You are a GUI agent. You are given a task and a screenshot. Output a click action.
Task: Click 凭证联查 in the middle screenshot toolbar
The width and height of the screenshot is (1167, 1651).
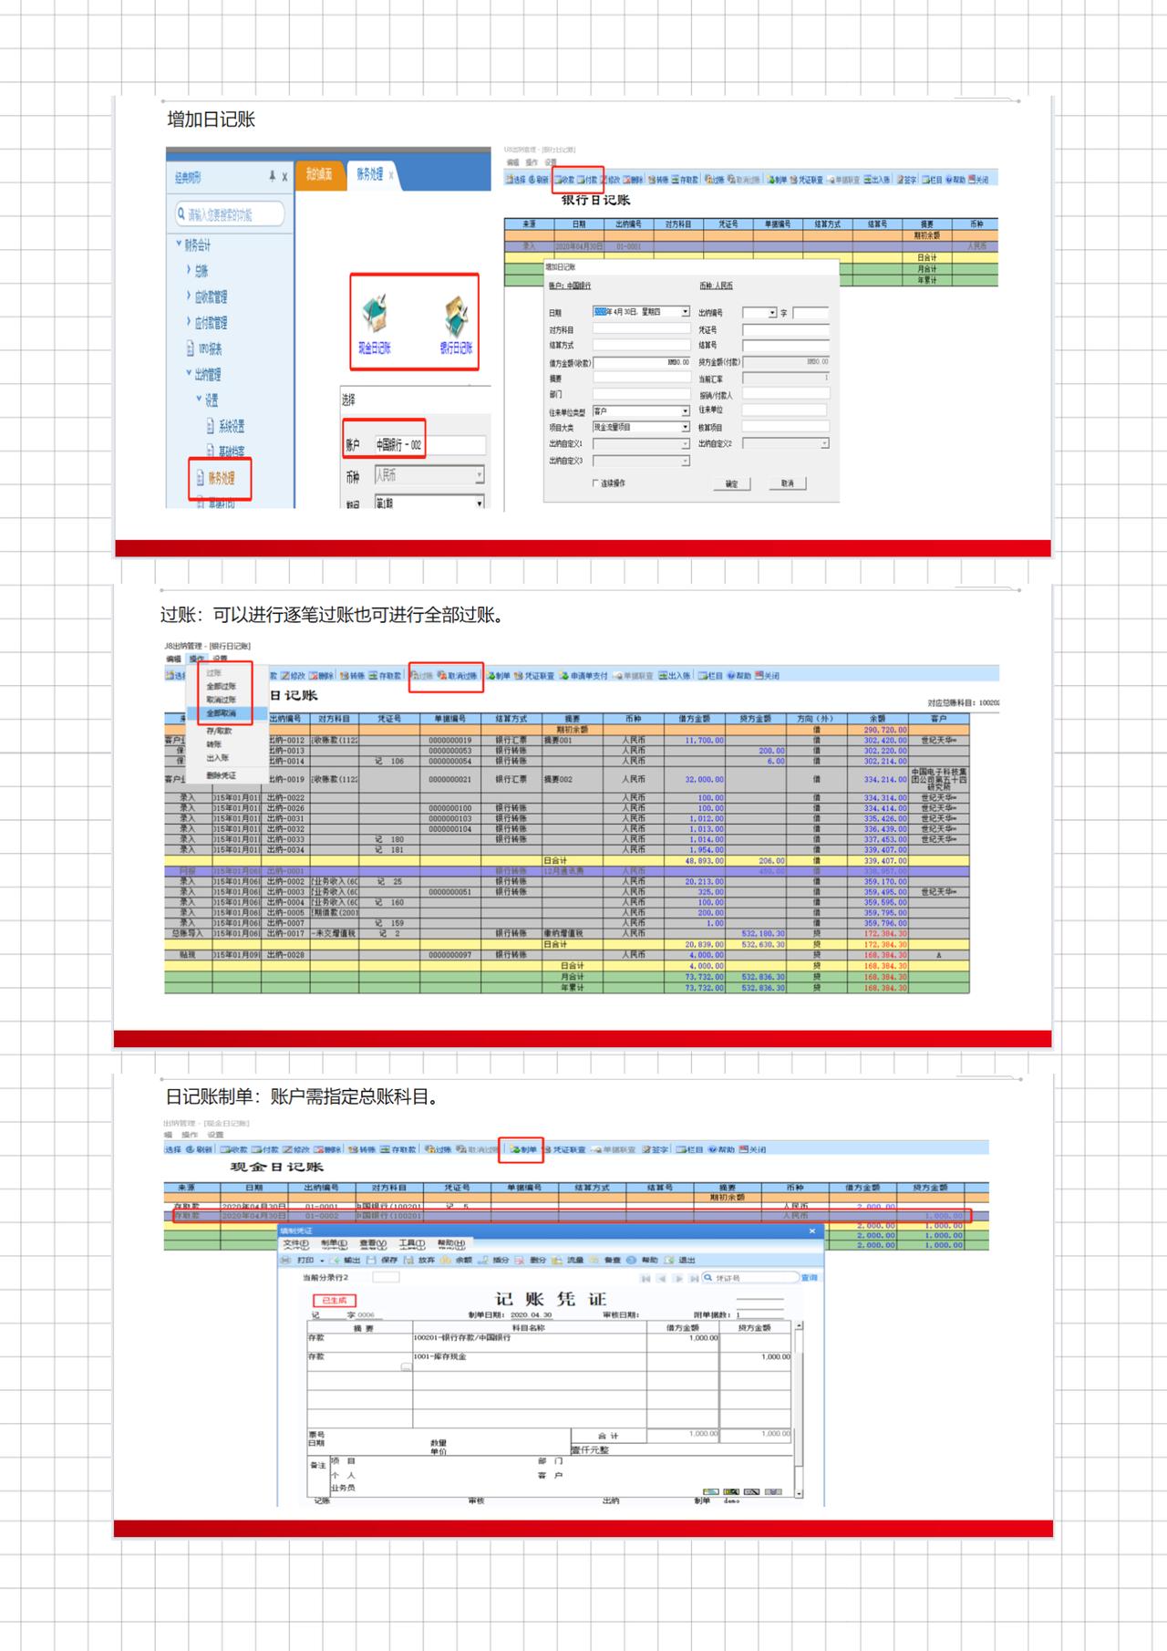[534, 676]
